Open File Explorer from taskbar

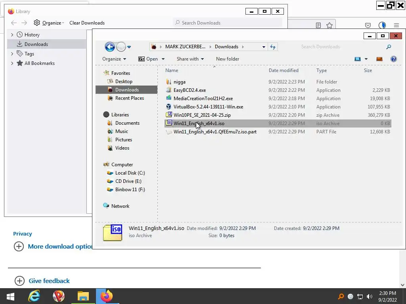tap(83, 296)
